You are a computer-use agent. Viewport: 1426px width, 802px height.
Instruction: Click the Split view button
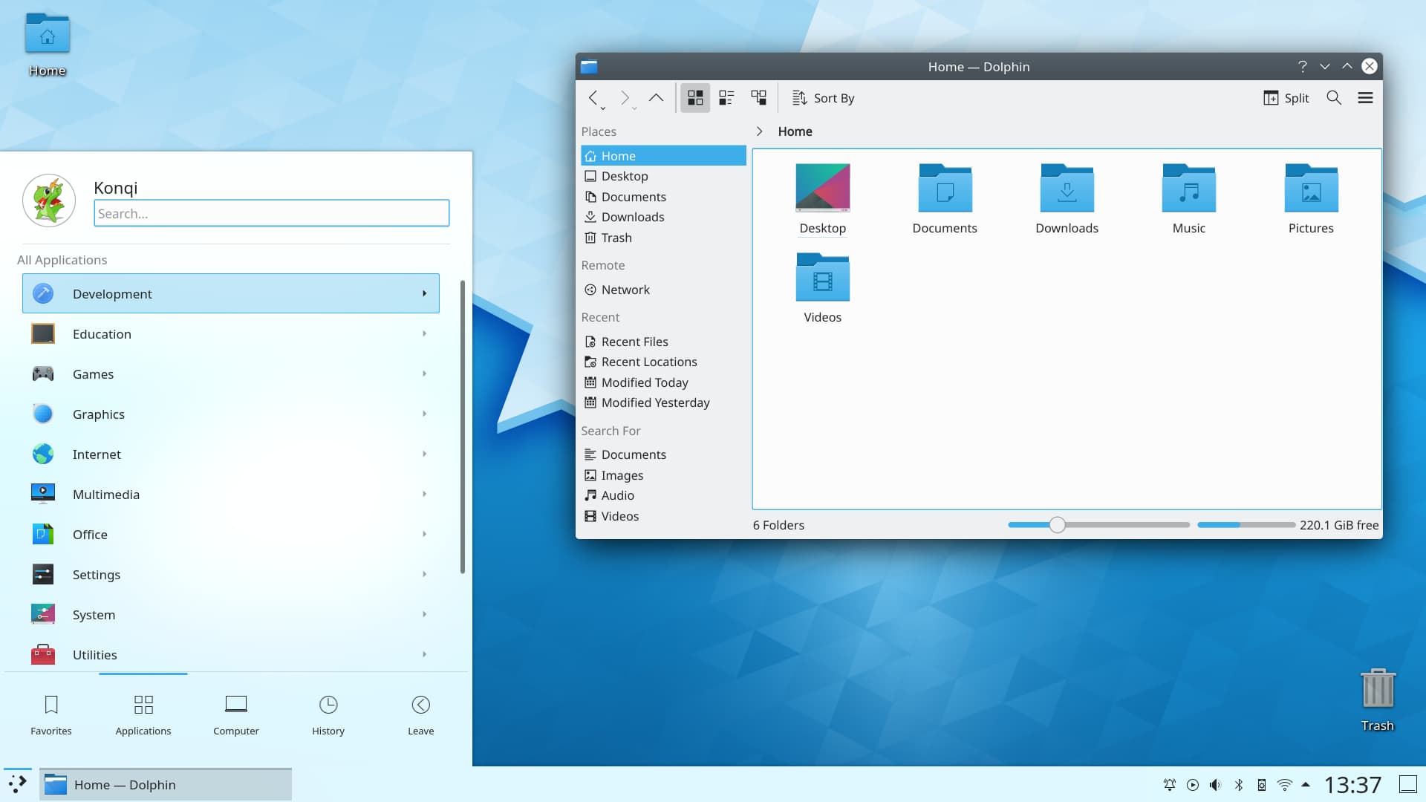pos(1285,97)
